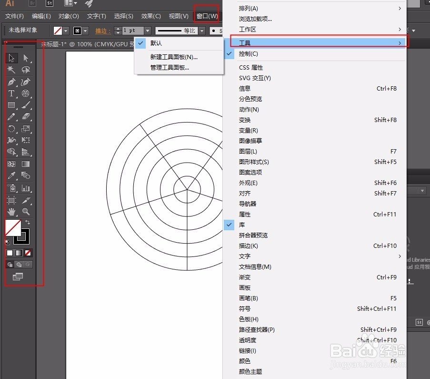Swap fill and stroke arrows
430x379 pixels.
click(28, 222)
